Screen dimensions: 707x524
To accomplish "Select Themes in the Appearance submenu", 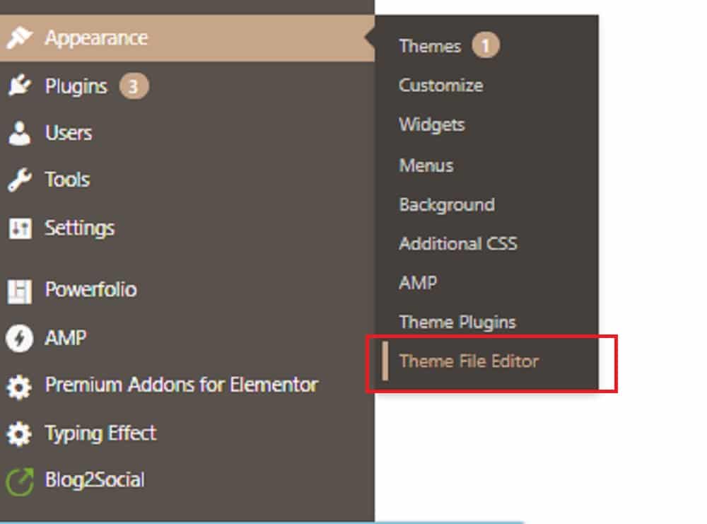I will (x=430, y=46).
